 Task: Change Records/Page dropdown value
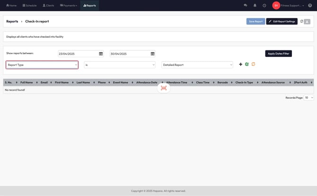pyautogui.click(x=308, y=98)
